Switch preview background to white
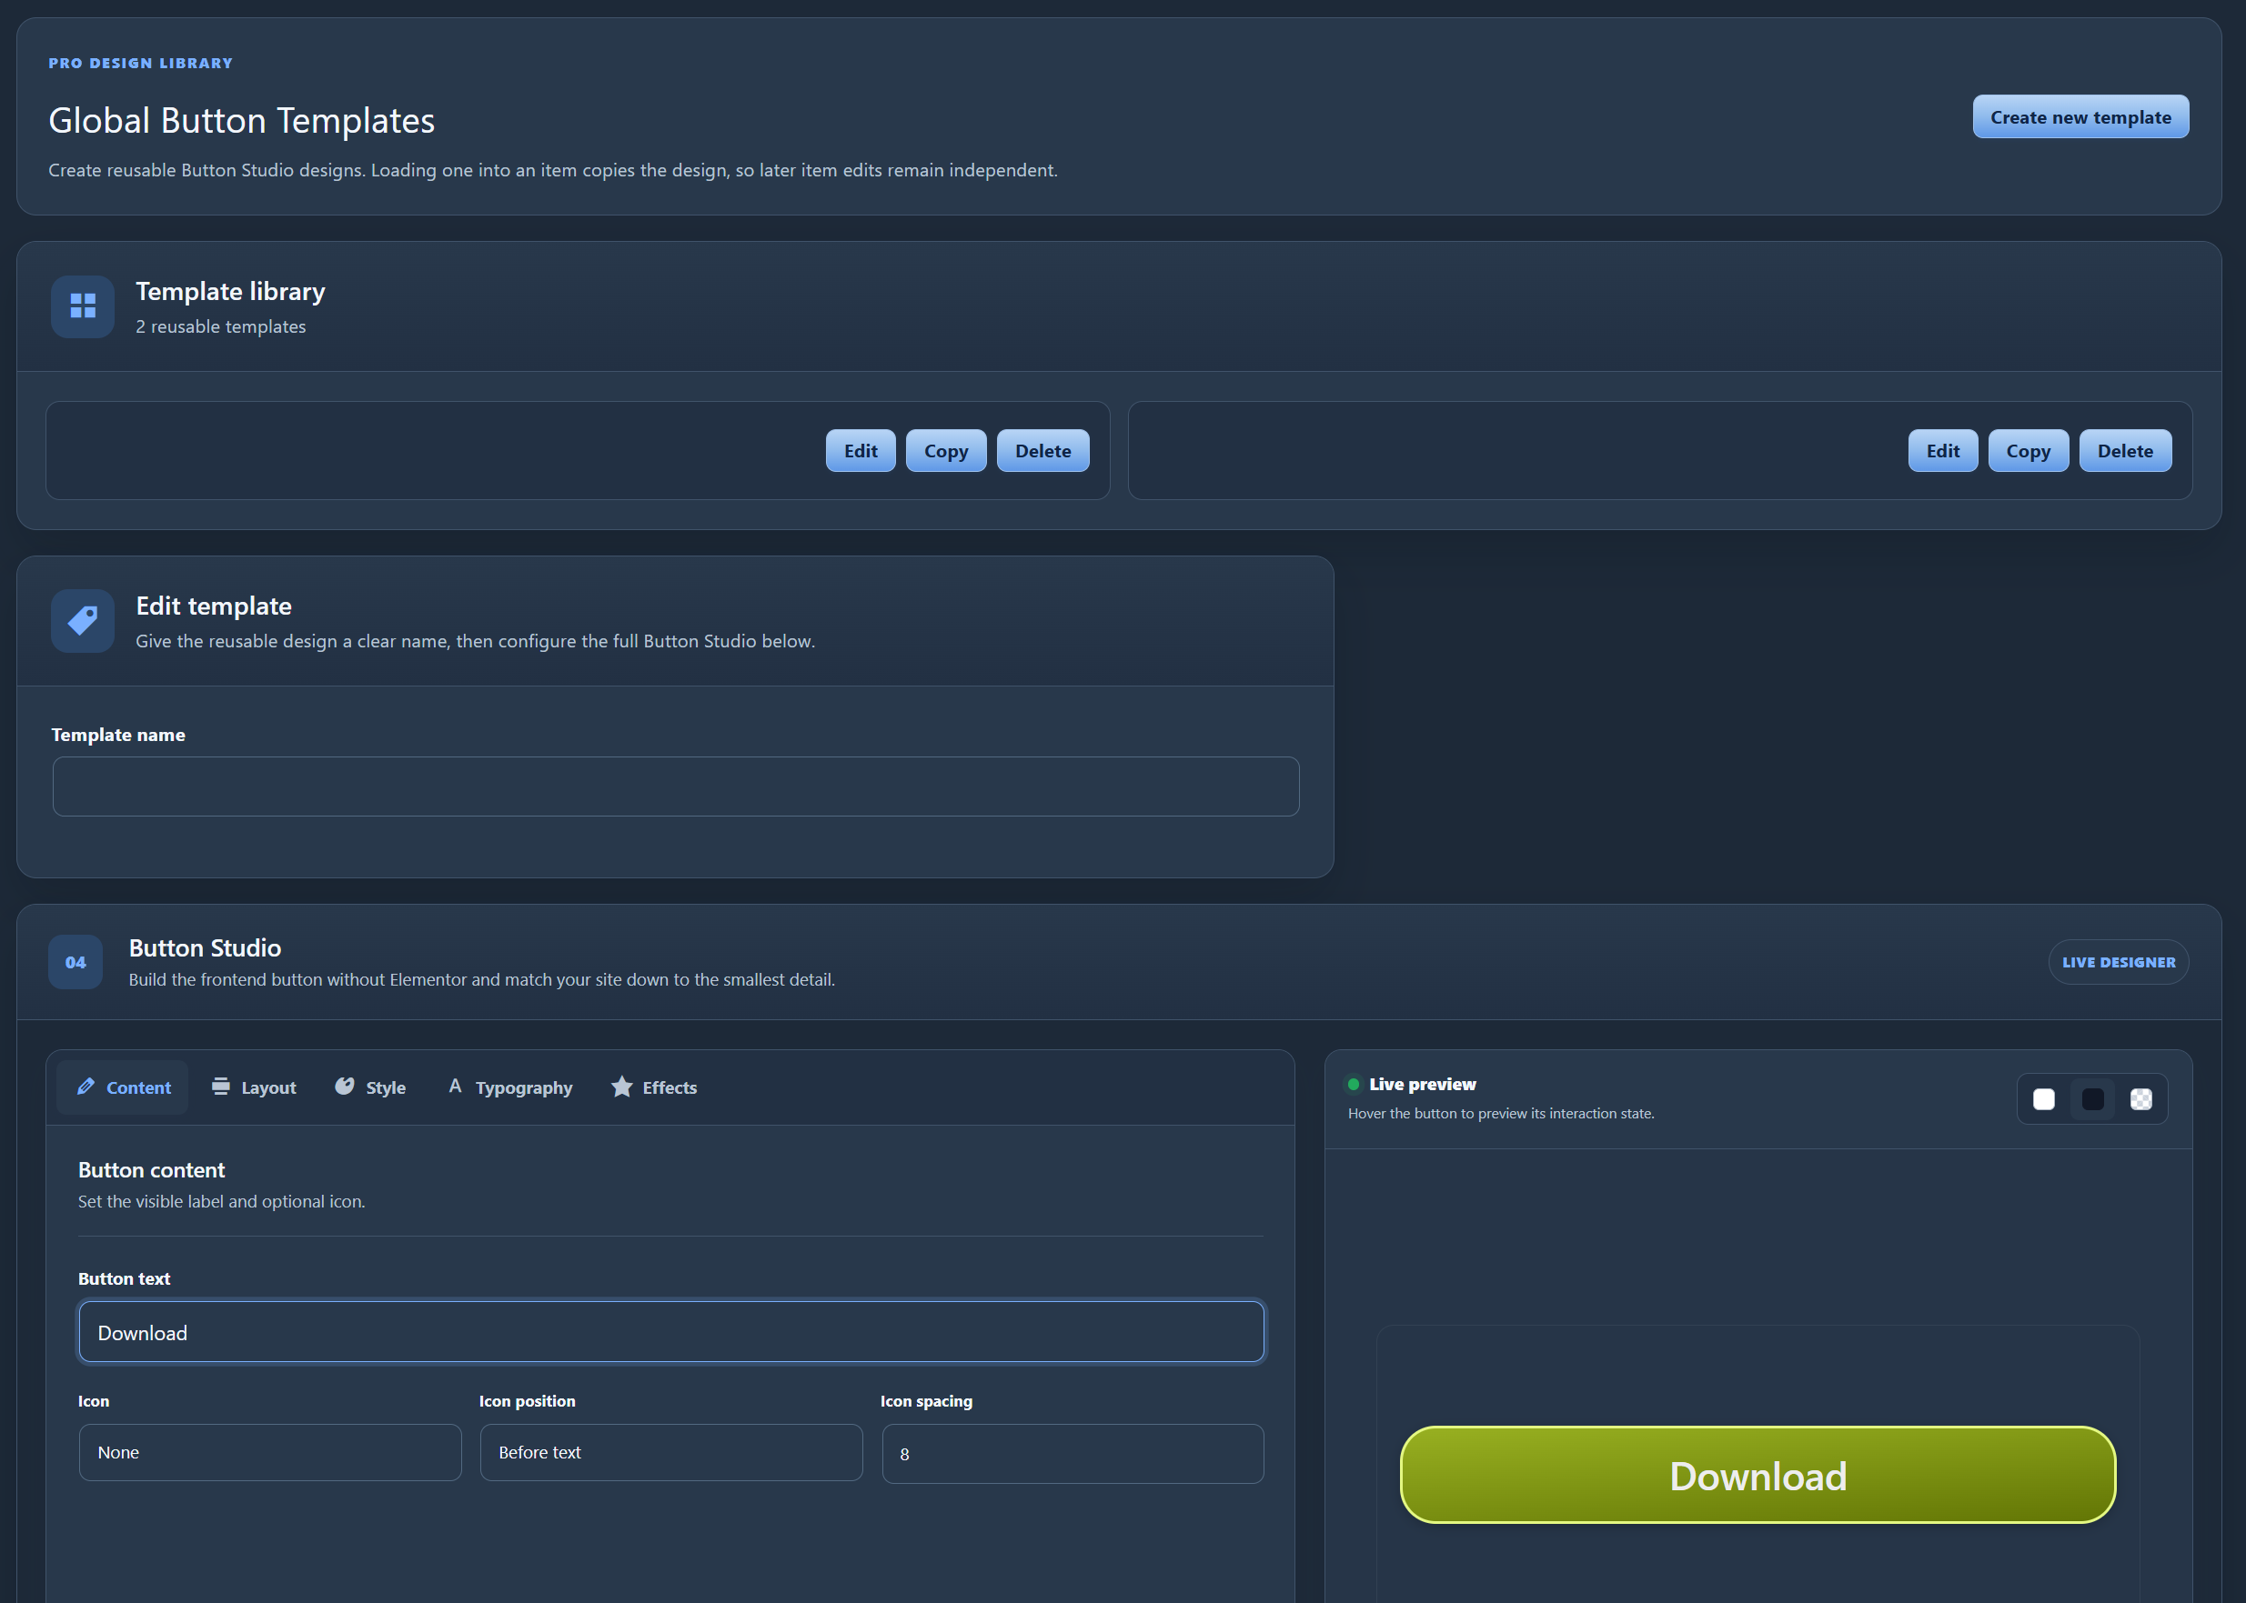The height and width of the screenshot is (1603, 2246). [x=2044, y=1099]
